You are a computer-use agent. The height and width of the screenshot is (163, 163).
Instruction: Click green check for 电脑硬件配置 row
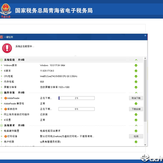point(136,131)
